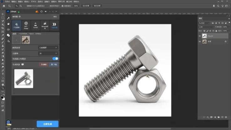Select the Eyedropper tool
This screenshot has height=130, width=231.
pos(3,35)
